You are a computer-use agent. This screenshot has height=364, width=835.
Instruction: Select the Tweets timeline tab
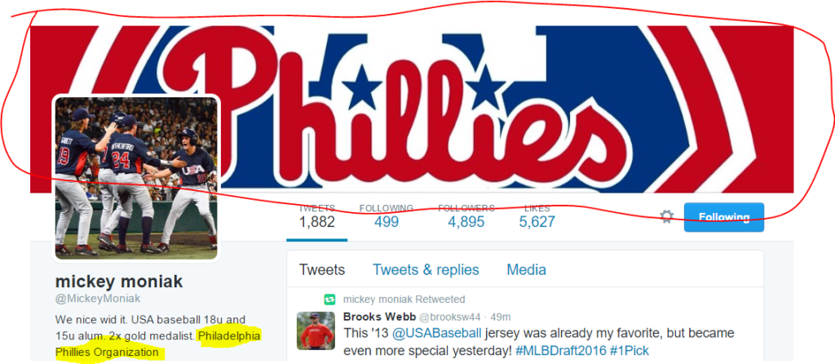(321, 269)
